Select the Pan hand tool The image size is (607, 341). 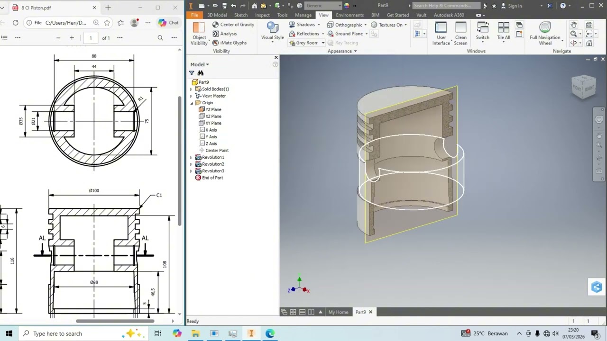pos(573,25)
